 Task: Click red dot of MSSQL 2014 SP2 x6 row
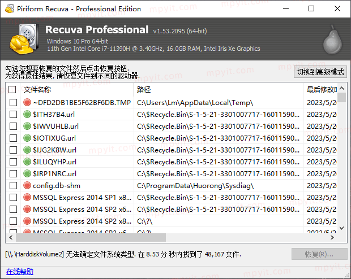(27, 209)
